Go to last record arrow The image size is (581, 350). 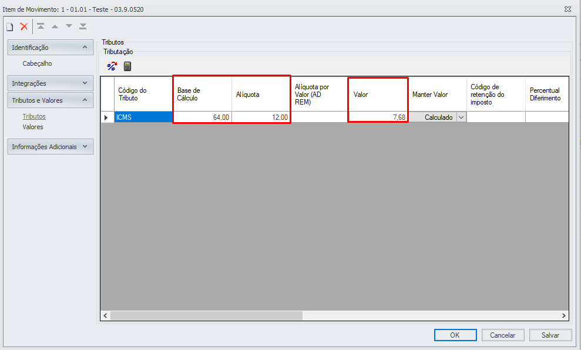83,26
